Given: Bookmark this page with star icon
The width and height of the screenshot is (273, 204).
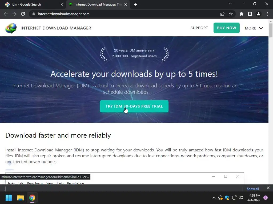Looking at the screenshot, I should click(231, 14).
